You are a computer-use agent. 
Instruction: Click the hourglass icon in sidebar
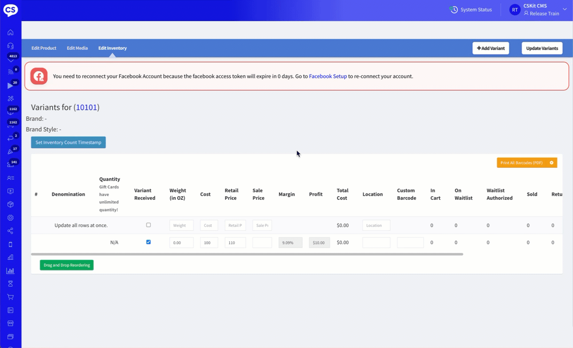(10, 284)
